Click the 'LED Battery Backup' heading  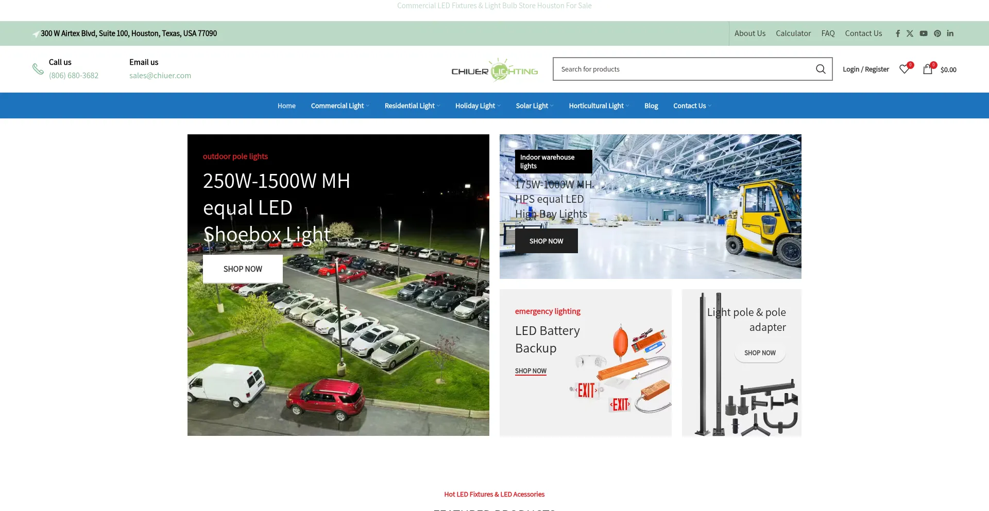548,340
